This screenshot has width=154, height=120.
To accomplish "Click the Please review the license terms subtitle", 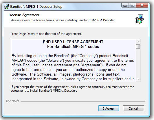I will [x=63, y=20].
